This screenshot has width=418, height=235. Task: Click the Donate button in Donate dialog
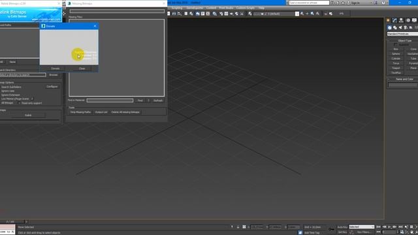coord(55,69)
